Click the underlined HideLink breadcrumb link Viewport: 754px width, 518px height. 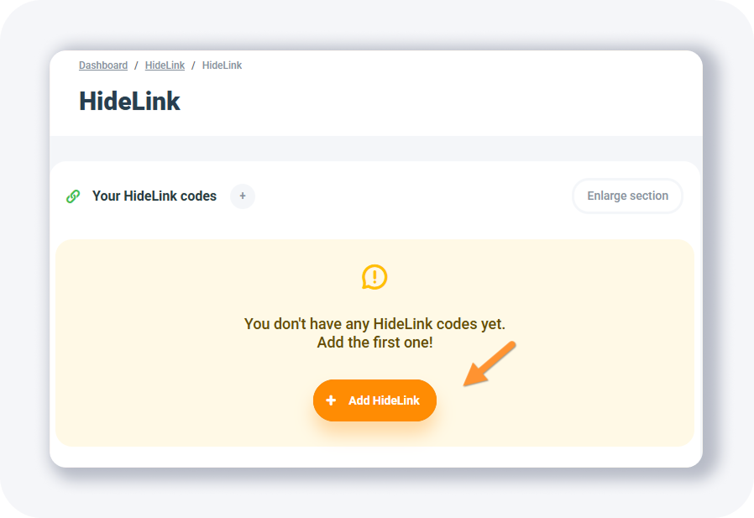tap(165, 65)
